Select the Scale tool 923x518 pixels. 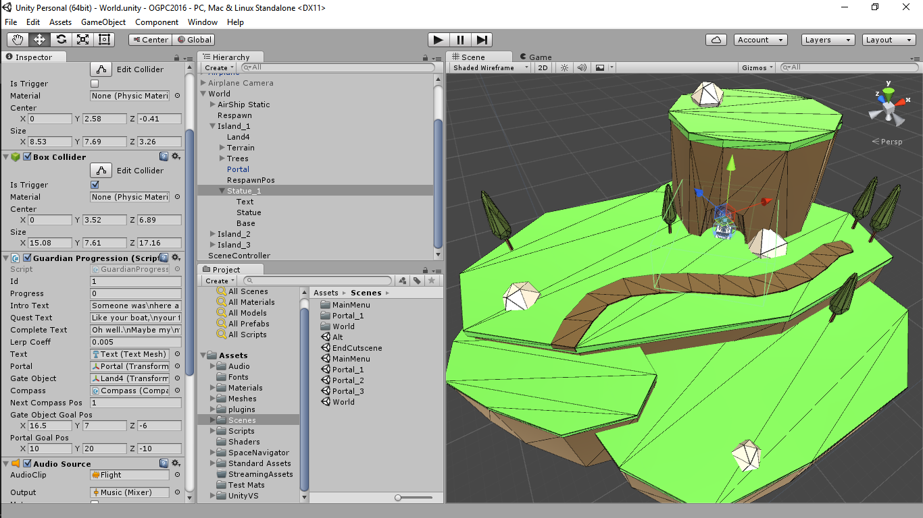(x=82, y=39)
